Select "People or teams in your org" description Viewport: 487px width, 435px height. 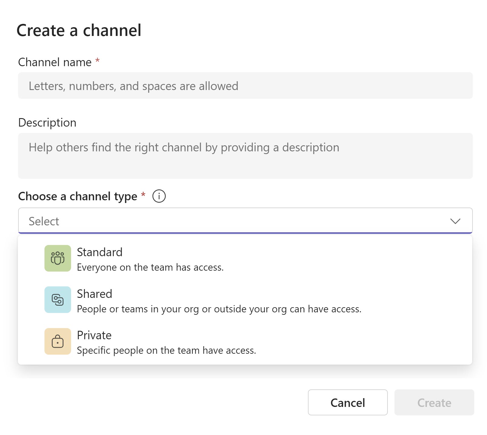pos(219,309)
